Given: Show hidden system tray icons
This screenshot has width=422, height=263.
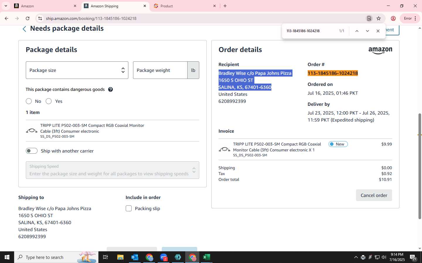Looking at the screenshot, I should pyautogui.click(x=356, y=257).
